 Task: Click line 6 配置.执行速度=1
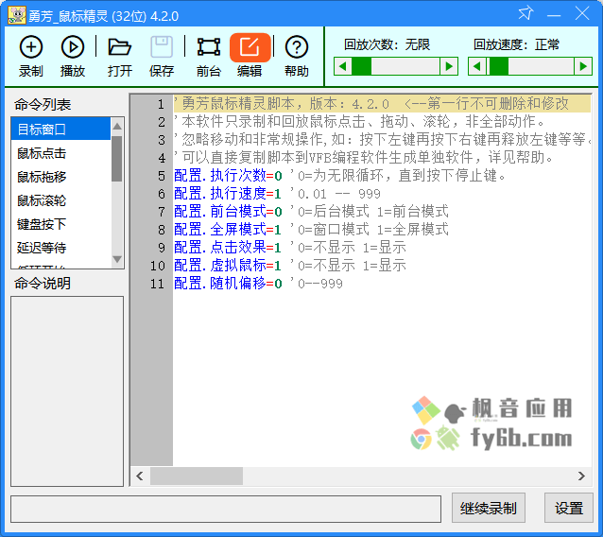click(228, 194)
